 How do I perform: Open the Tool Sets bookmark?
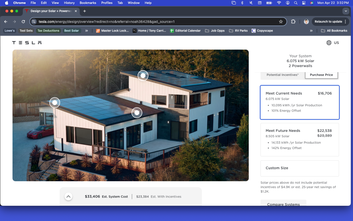click(x=26, y=31)
